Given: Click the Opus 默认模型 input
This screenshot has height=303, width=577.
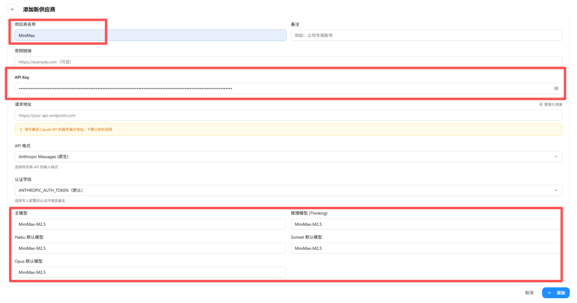Looking at the screenshot, I should click(150, 273).
